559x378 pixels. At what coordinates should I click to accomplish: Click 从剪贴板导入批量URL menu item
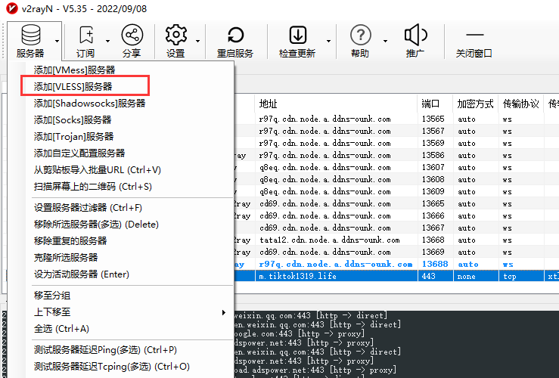coord(97,169)
